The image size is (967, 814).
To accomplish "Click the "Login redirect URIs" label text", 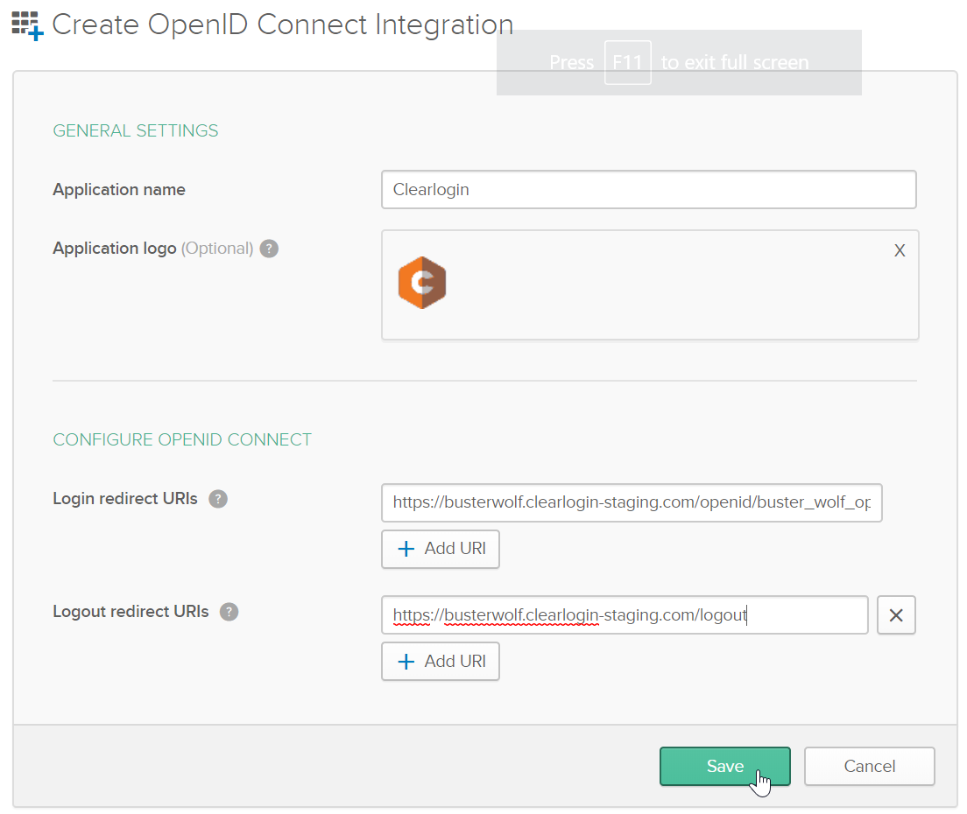I will (125, 499).
